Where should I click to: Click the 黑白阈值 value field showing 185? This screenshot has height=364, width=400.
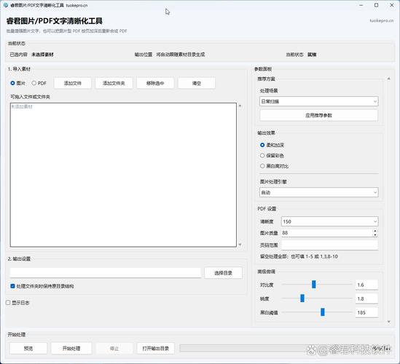click(x=366, y=312)
